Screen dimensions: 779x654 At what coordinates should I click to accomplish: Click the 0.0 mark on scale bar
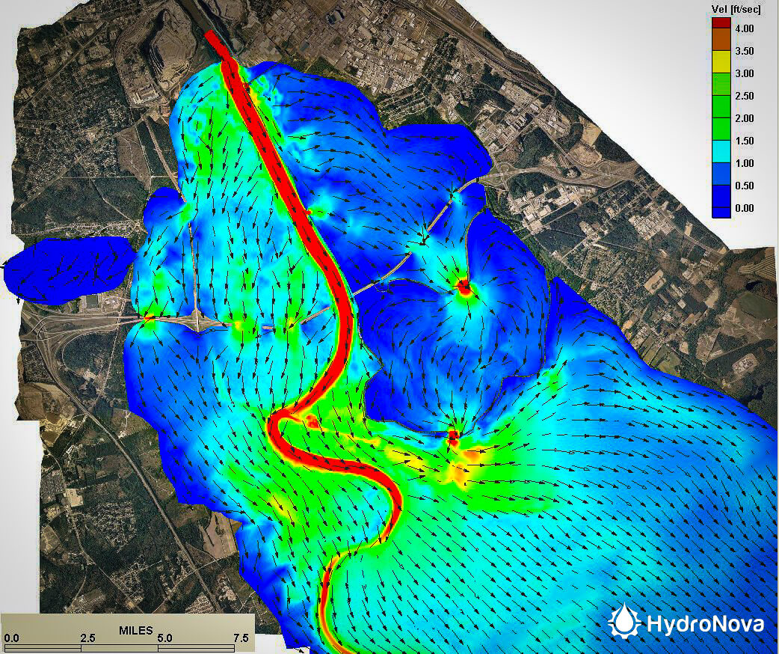(13, 638)
